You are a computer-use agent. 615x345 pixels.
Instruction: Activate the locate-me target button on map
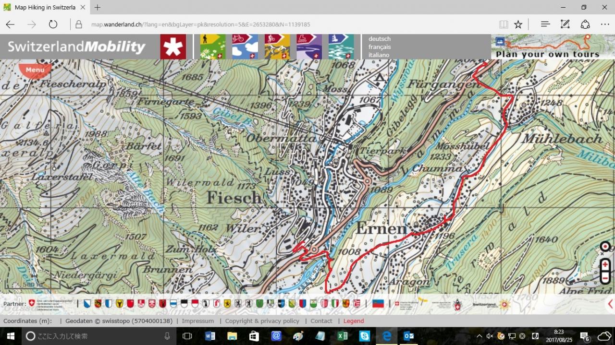[605, 247]
